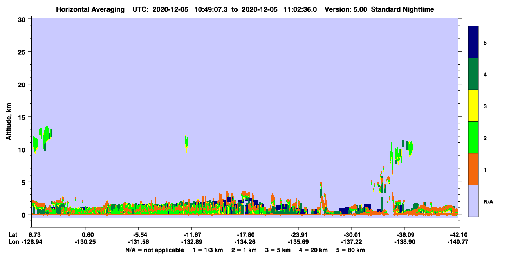Click the orange color bar segment labeled 1
The width and height of the screenshot is (509, 261).
point(473,169)
